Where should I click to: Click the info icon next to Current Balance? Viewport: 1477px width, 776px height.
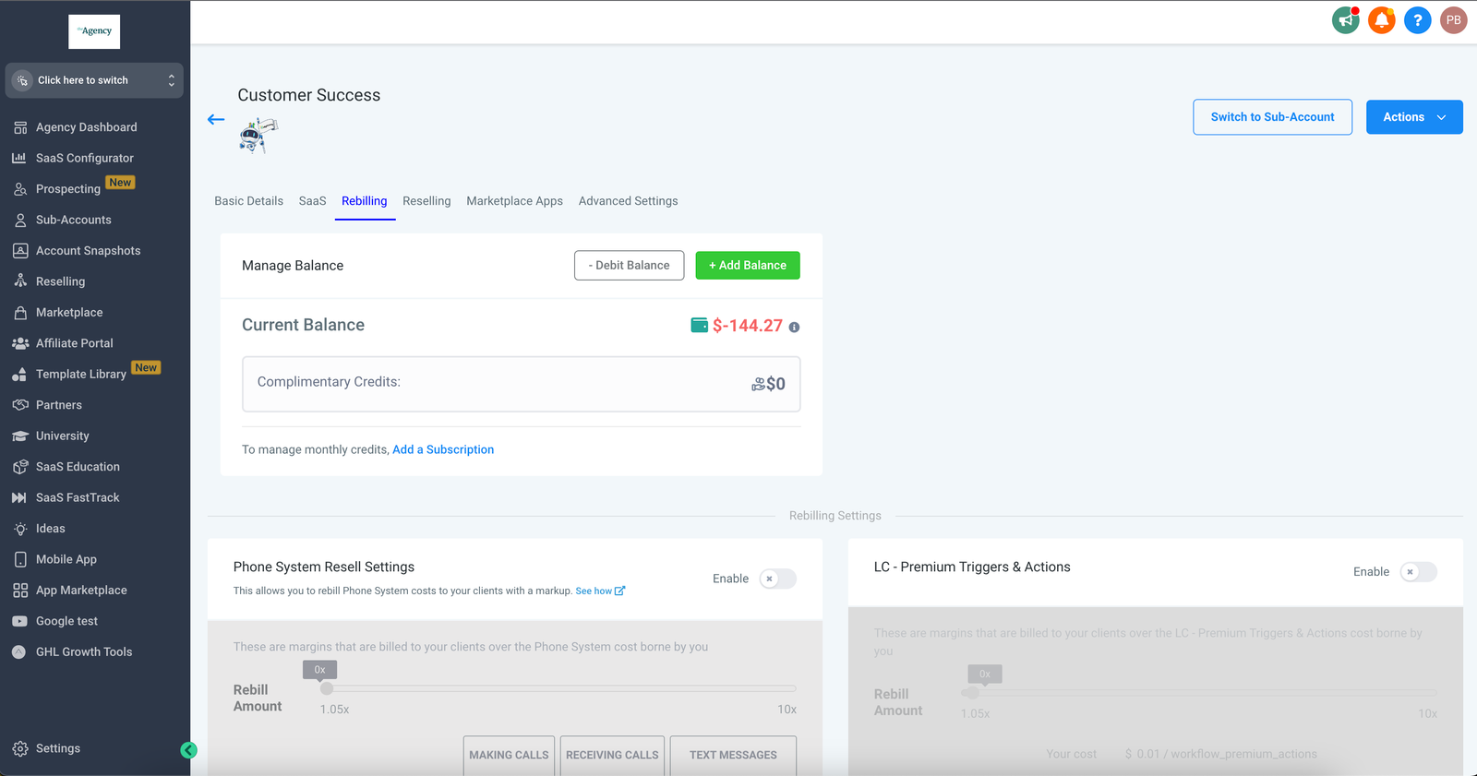794,327
